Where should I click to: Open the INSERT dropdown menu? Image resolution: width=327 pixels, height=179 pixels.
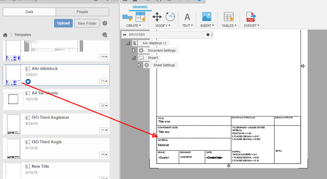[207, 26]
